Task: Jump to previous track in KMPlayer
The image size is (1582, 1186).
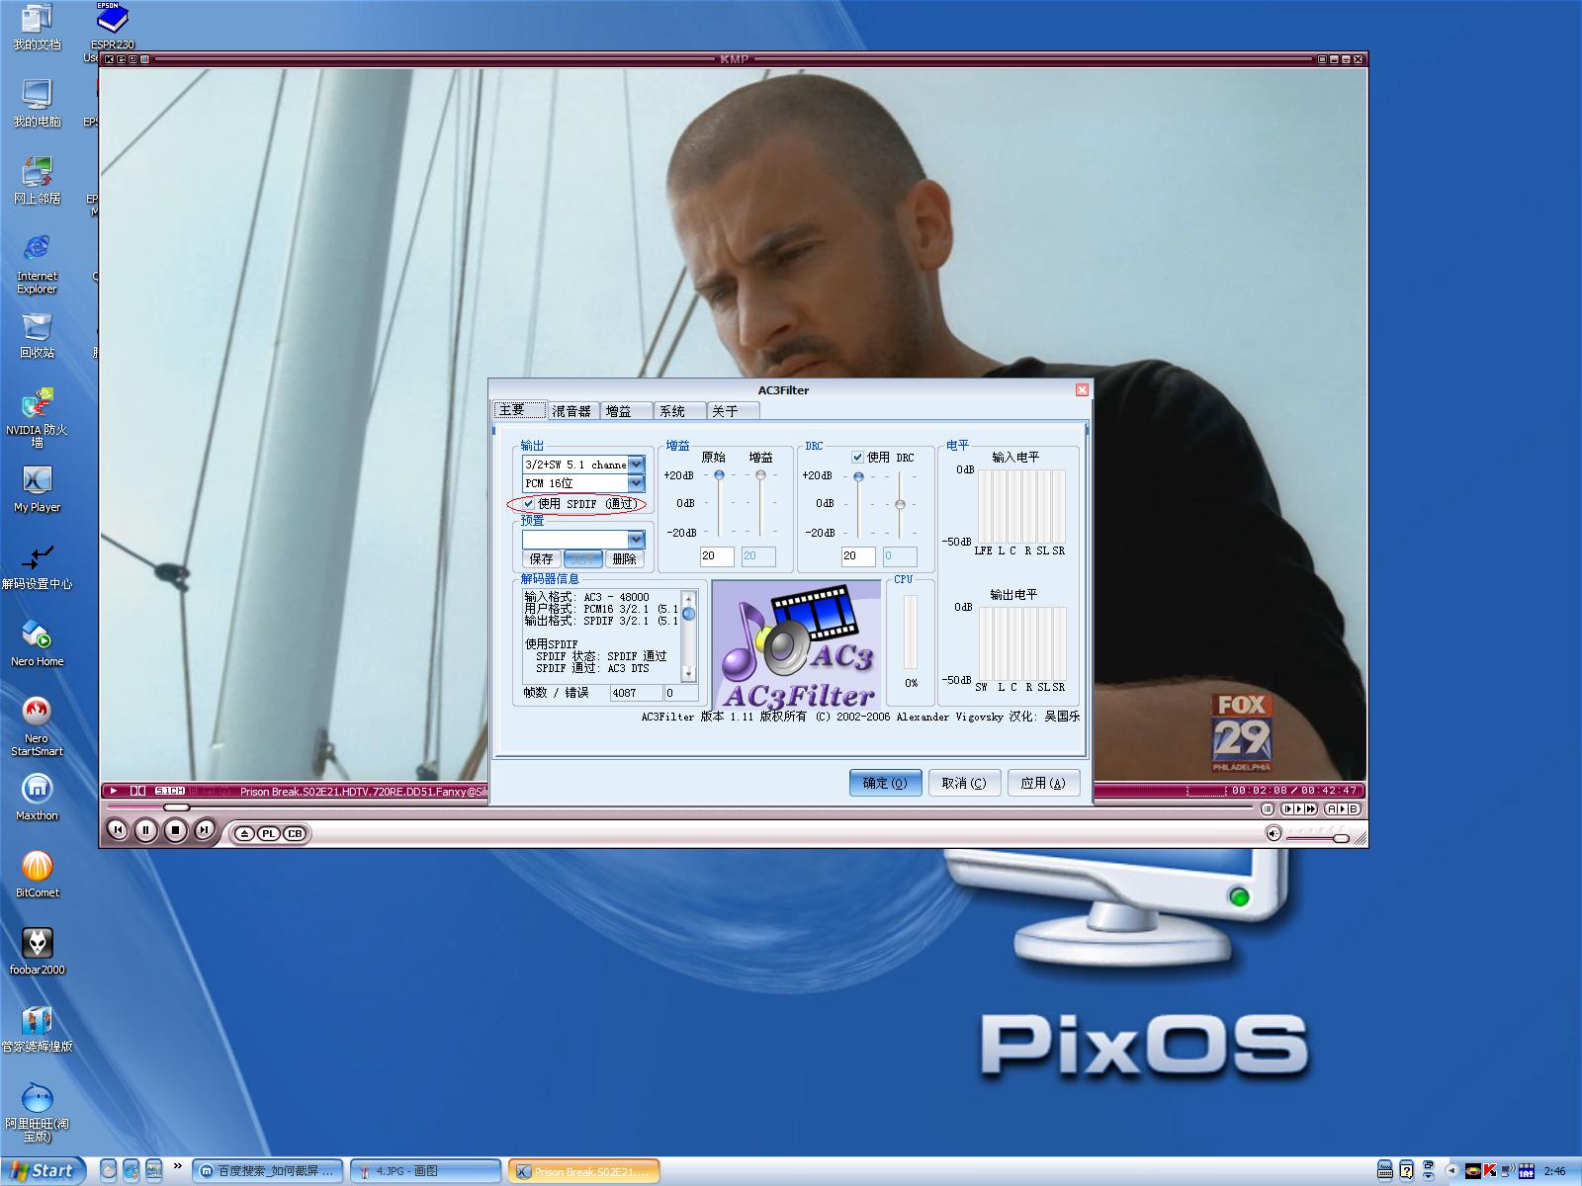Action: [x=117, y=830]
